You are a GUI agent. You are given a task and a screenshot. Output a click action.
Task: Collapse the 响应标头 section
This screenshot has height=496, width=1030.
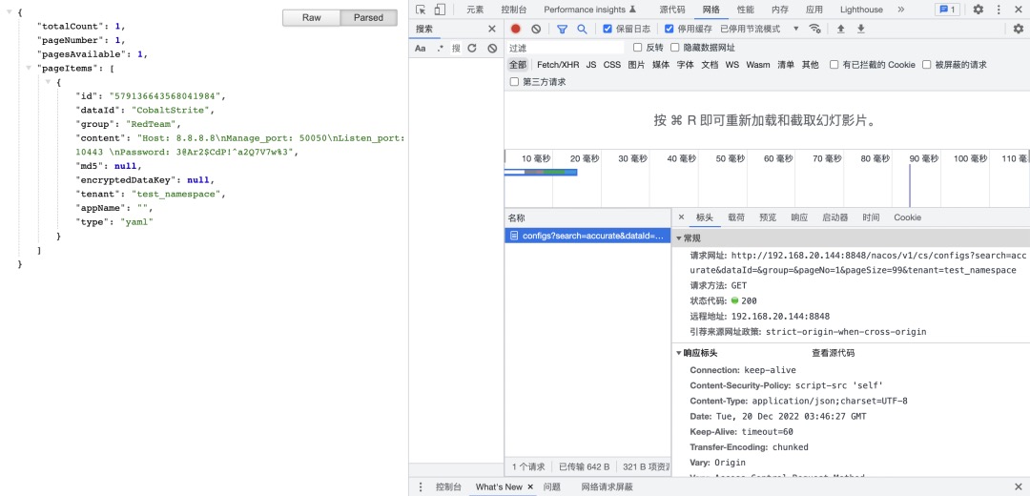(x=680, y=353)
